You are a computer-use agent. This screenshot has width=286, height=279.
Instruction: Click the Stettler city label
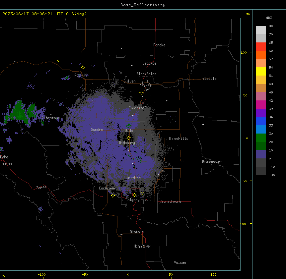210,79
